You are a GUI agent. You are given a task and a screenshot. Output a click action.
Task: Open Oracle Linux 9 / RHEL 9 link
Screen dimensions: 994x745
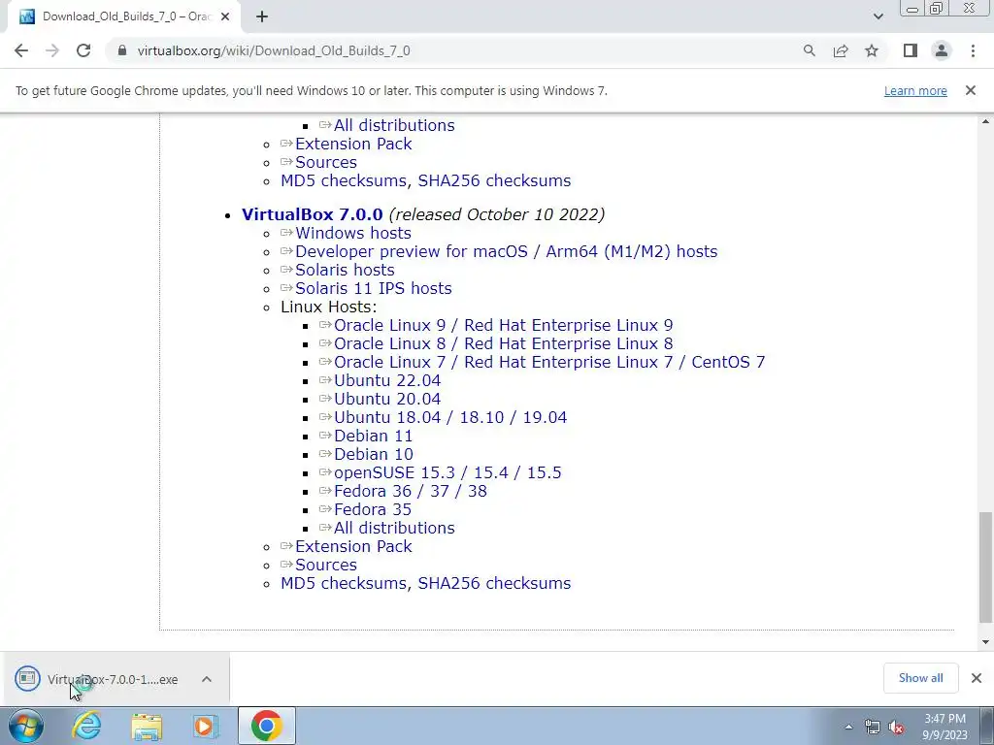click(x=504, y=325)
